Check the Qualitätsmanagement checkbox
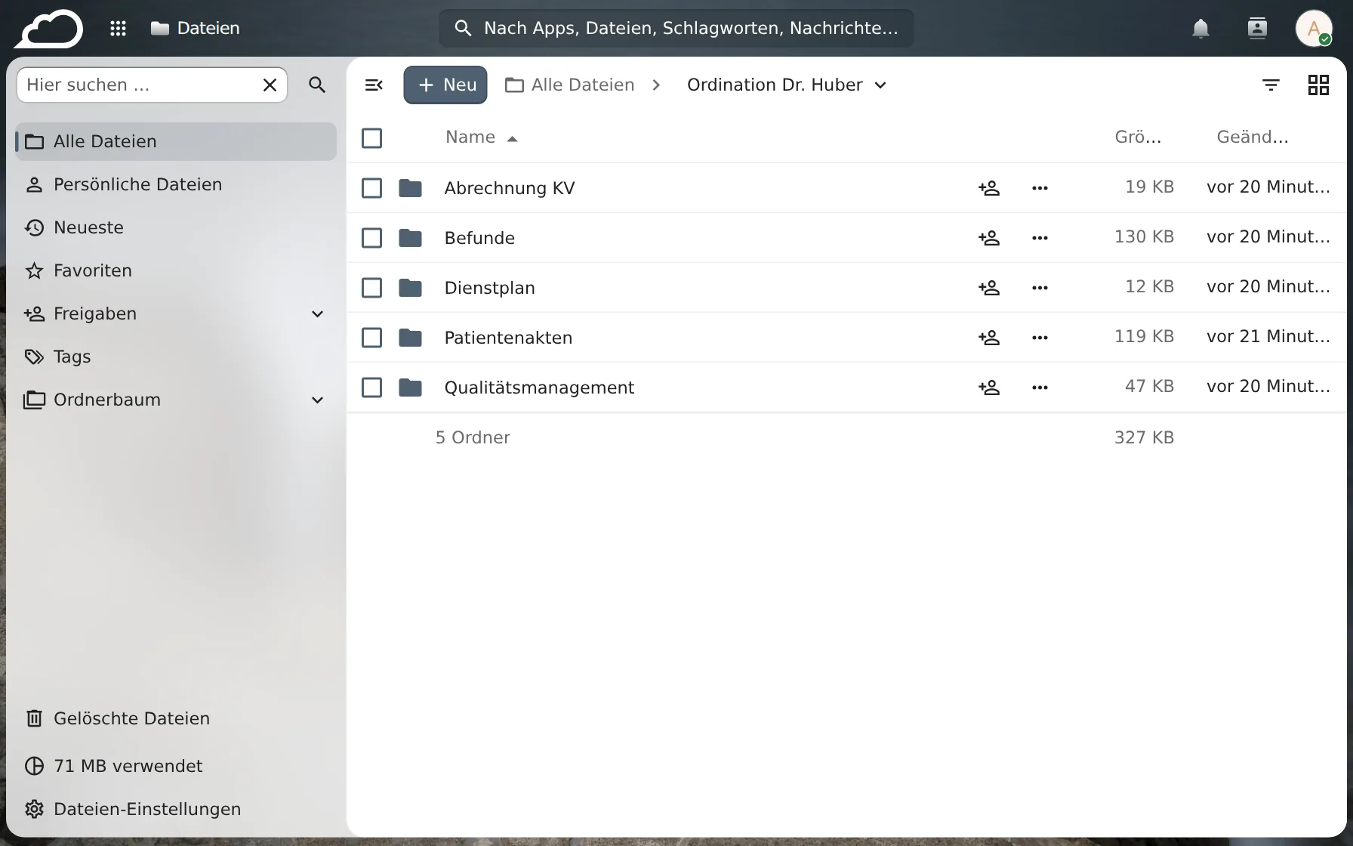Screen dimensions: 1353x846 pyautogui.click(x=371, y=387)
